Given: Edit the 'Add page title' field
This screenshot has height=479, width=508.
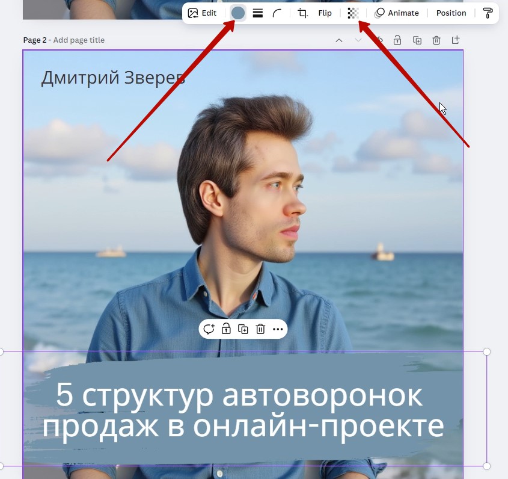Looking at the screenshot, I should (79, 40).
